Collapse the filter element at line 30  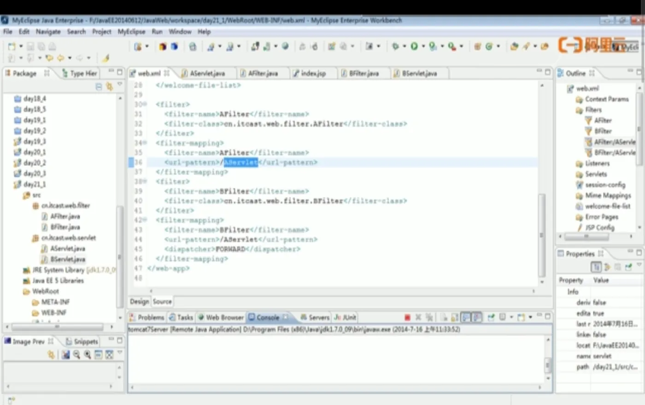(145, 104)
